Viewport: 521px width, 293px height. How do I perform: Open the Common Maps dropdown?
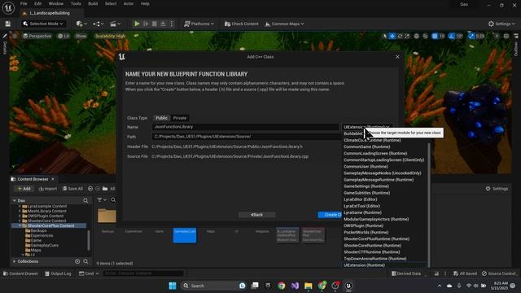tap(285, 24)
